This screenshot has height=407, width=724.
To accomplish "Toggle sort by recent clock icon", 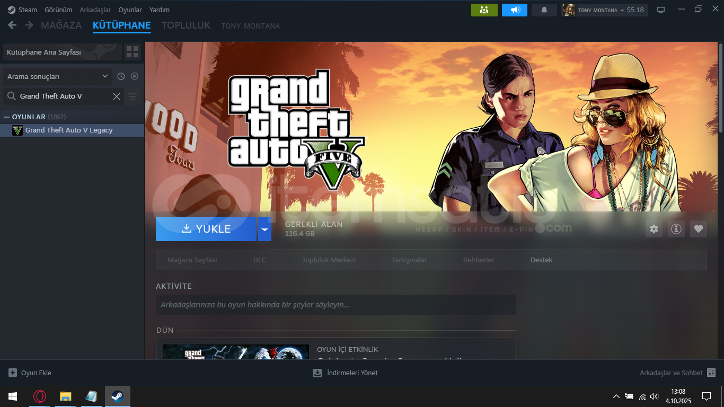I will click(121, 76).
